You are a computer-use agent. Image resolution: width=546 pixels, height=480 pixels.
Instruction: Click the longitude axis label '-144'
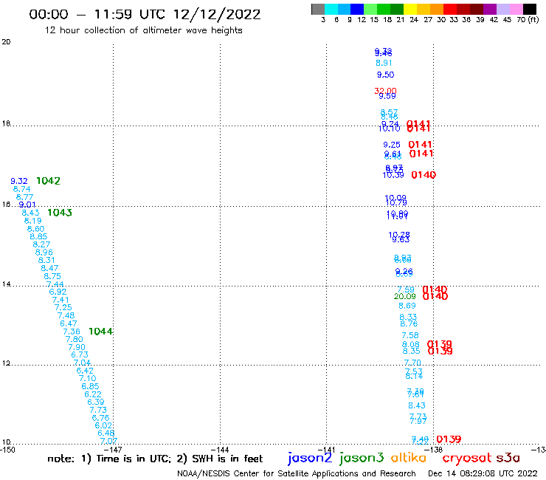(x=220, y=450)
